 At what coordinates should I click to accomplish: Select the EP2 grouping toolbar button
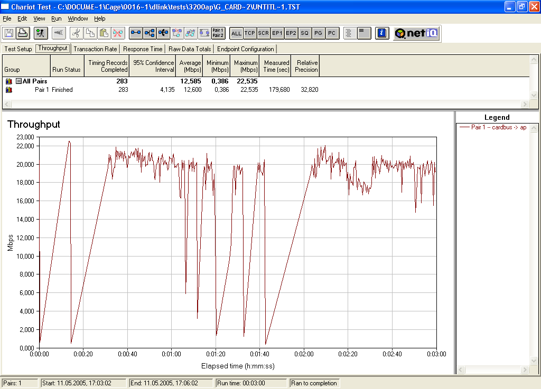pos(291,33)
